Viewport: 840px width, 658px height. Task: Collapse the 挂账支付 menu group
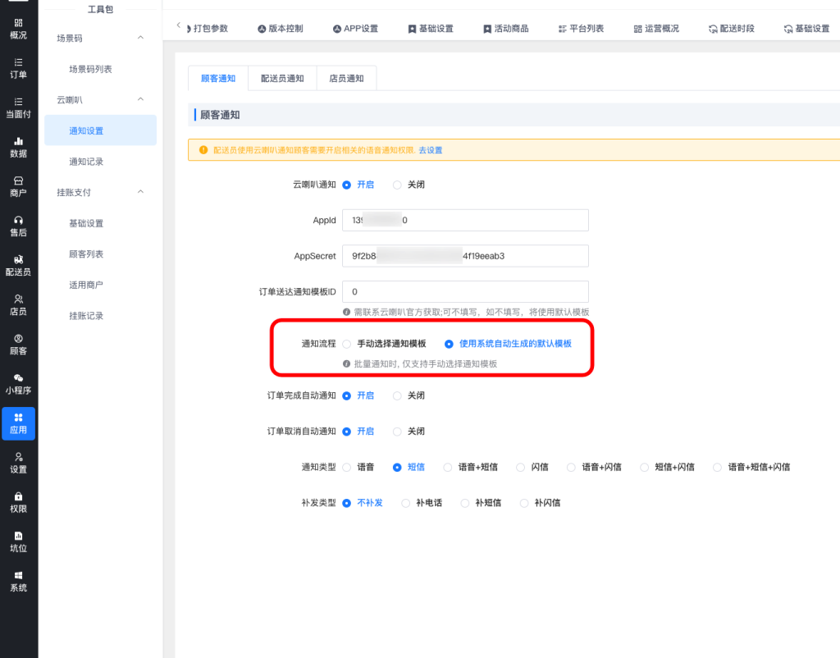tap(140, 192)
